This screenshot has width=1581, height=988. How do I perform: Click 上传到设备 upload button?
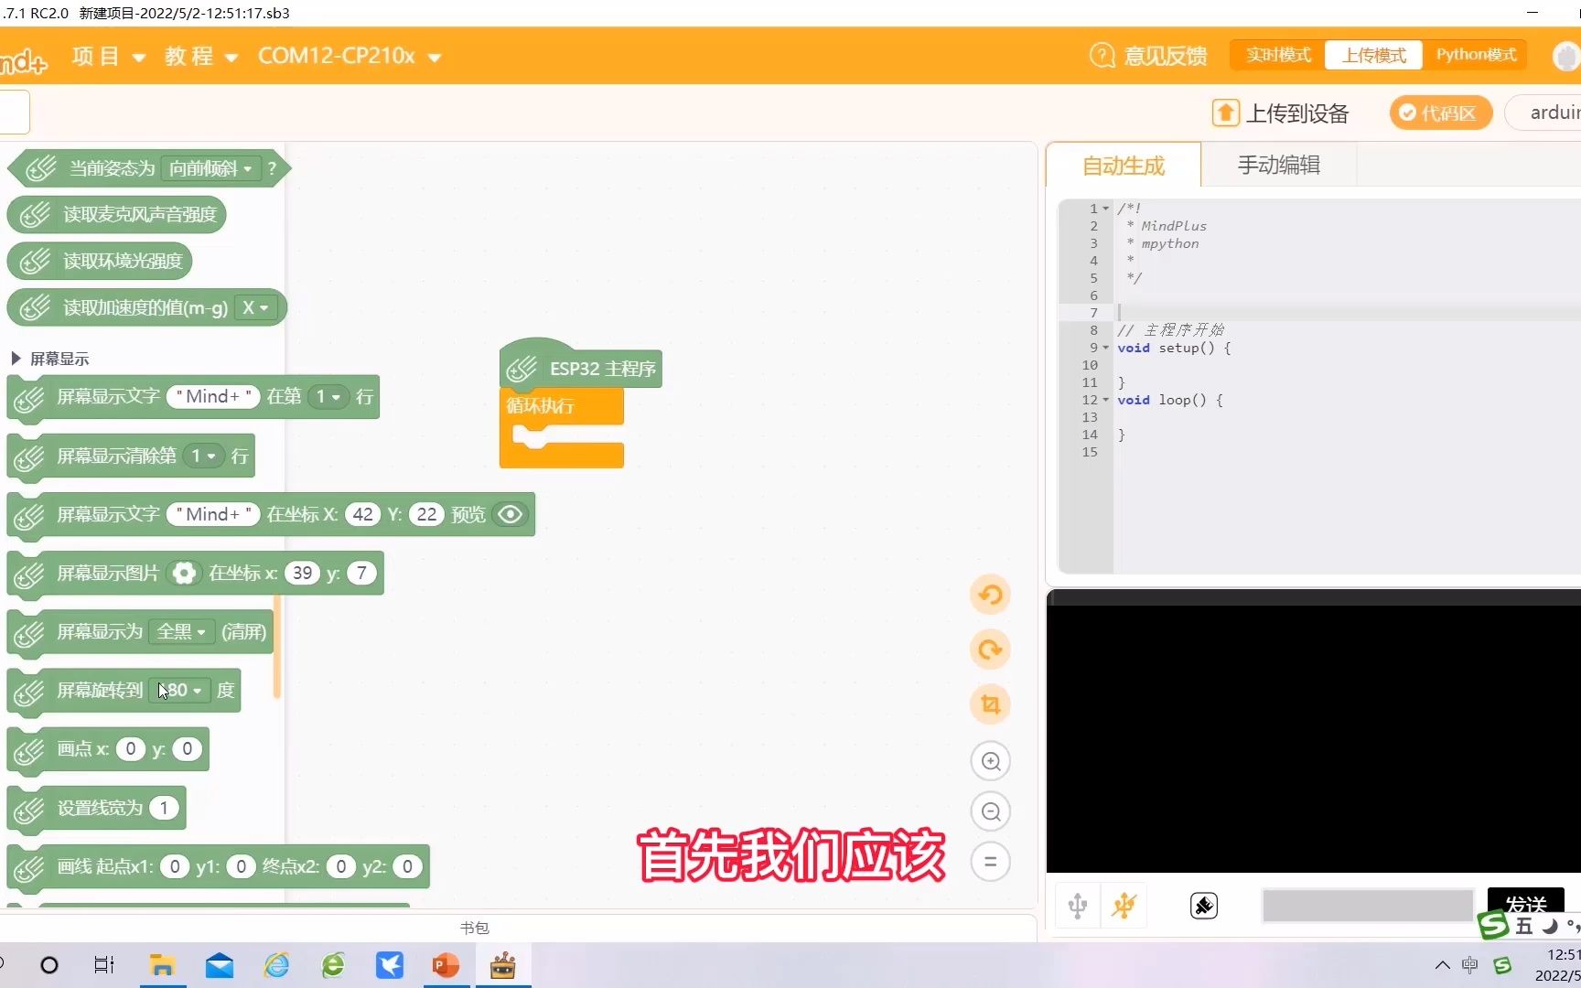click(1280, 113)
